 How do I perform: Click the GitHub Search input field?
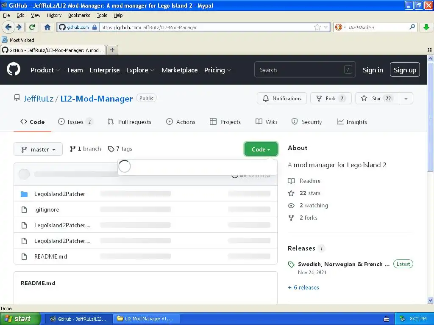(x=305, y=70)
